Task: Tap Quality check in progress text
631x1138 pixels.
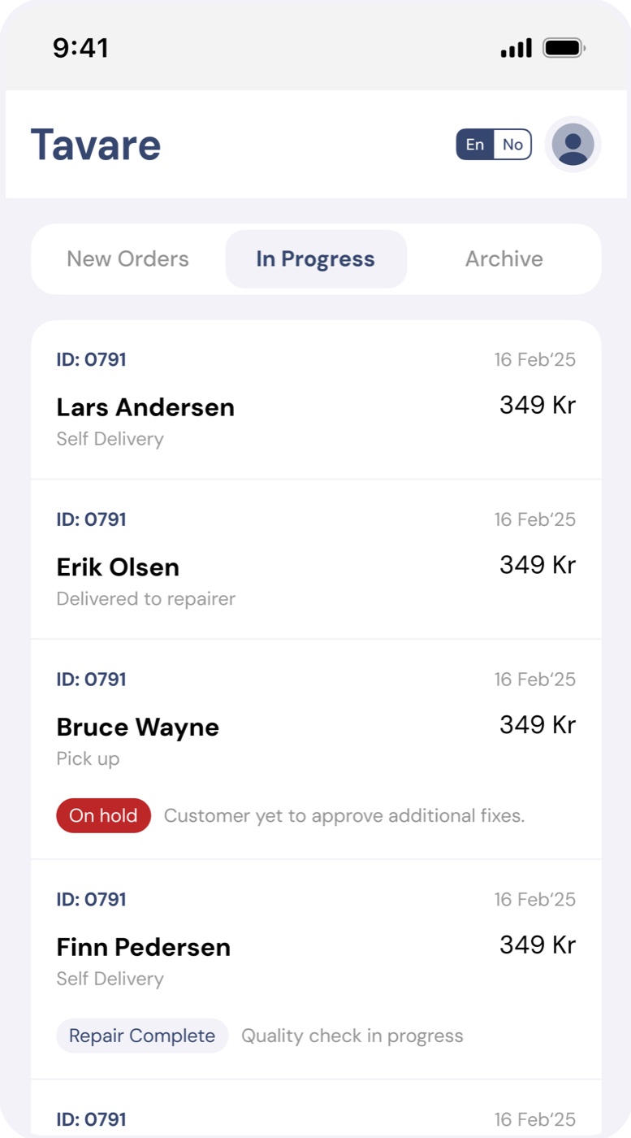Action: click(x=352, y=1036)
